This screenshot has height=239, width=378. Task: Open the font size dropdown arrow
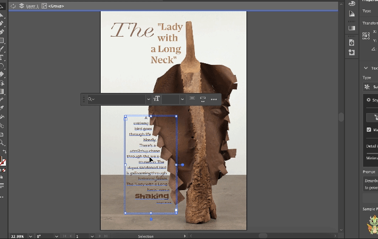[x=183, y=99]
